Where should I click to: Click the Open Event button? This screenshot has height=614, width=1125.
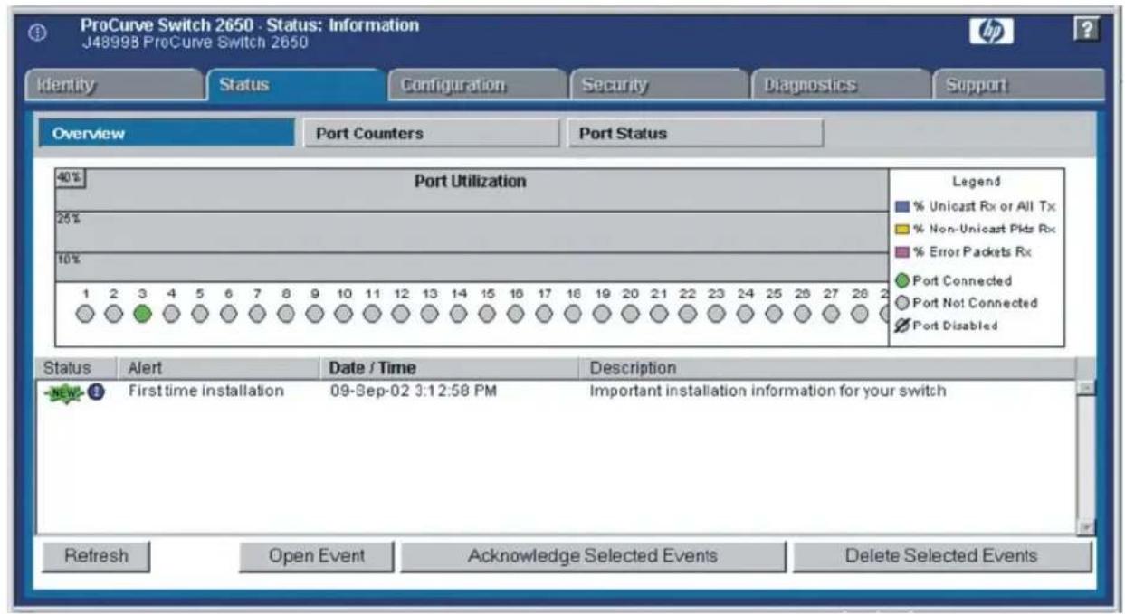coord(317,556)
